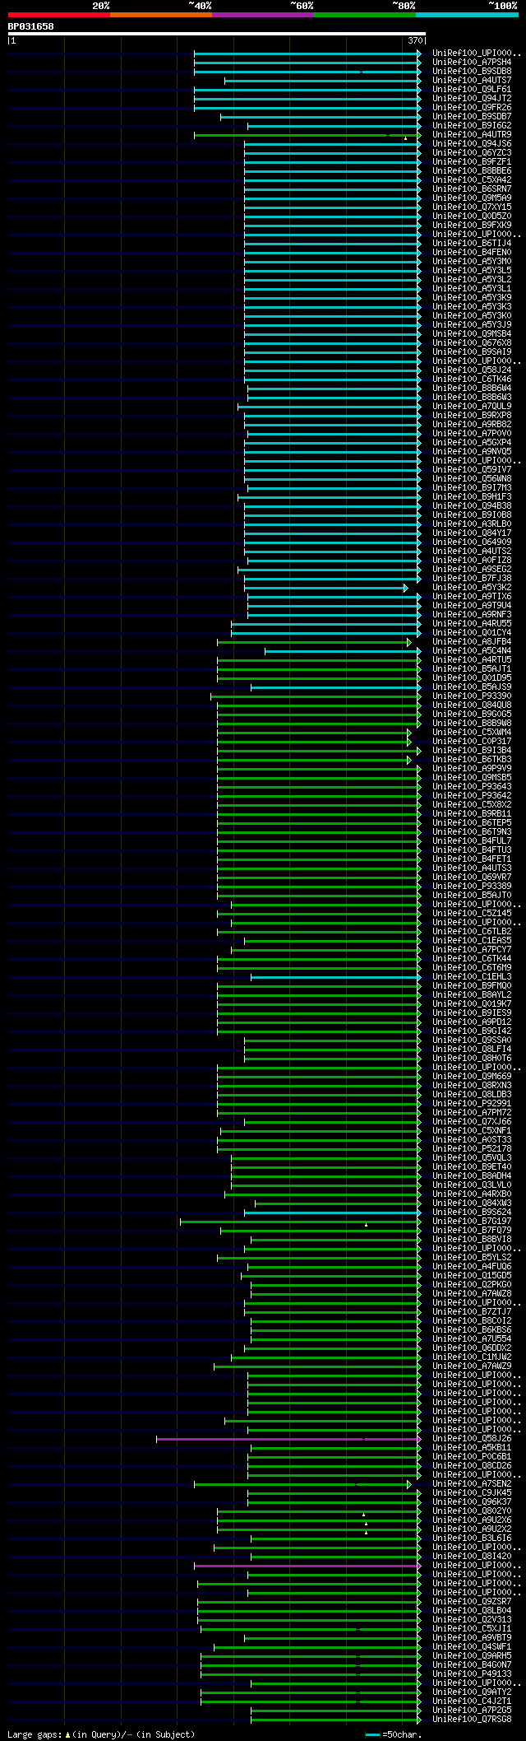Open hit UniRef100_Q94JT2
The width and height of the screenshot is (526, 1741).
click(472, 98)
